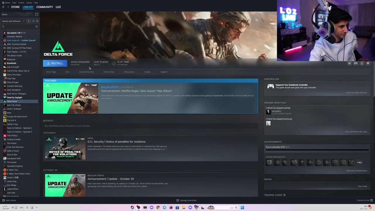Switch to the STORE tab
Image resolution: width=375 pixels, height=211 pixels.
[15, 7]
